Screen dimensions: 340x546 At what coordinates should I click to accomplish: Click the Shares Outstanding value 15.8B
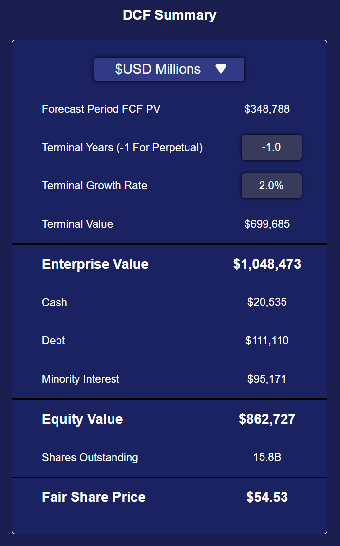coord(267,457)
